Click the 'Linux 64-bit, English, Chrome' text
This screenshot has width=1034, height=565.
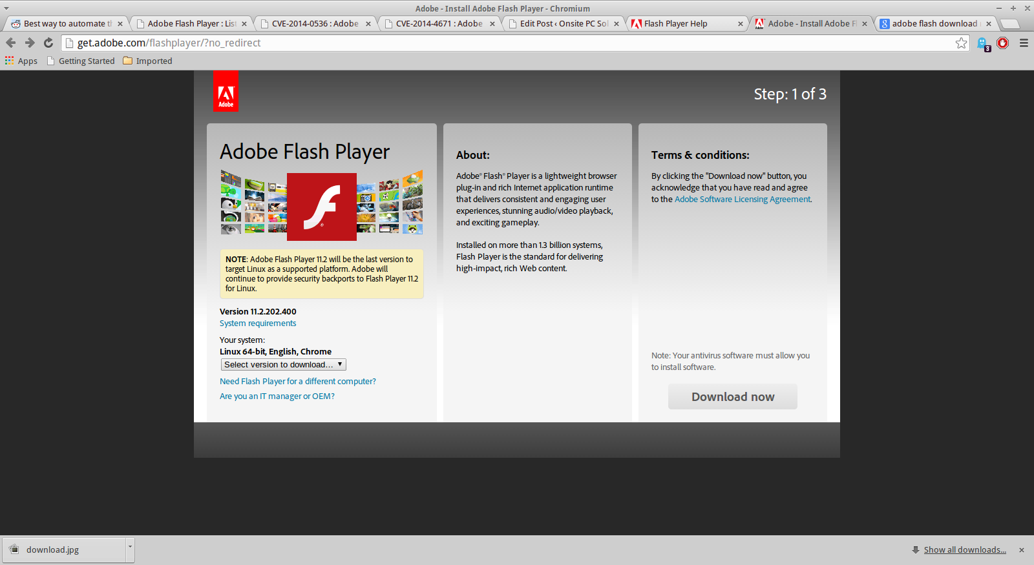pyautogui.click(x=275, y=352)
